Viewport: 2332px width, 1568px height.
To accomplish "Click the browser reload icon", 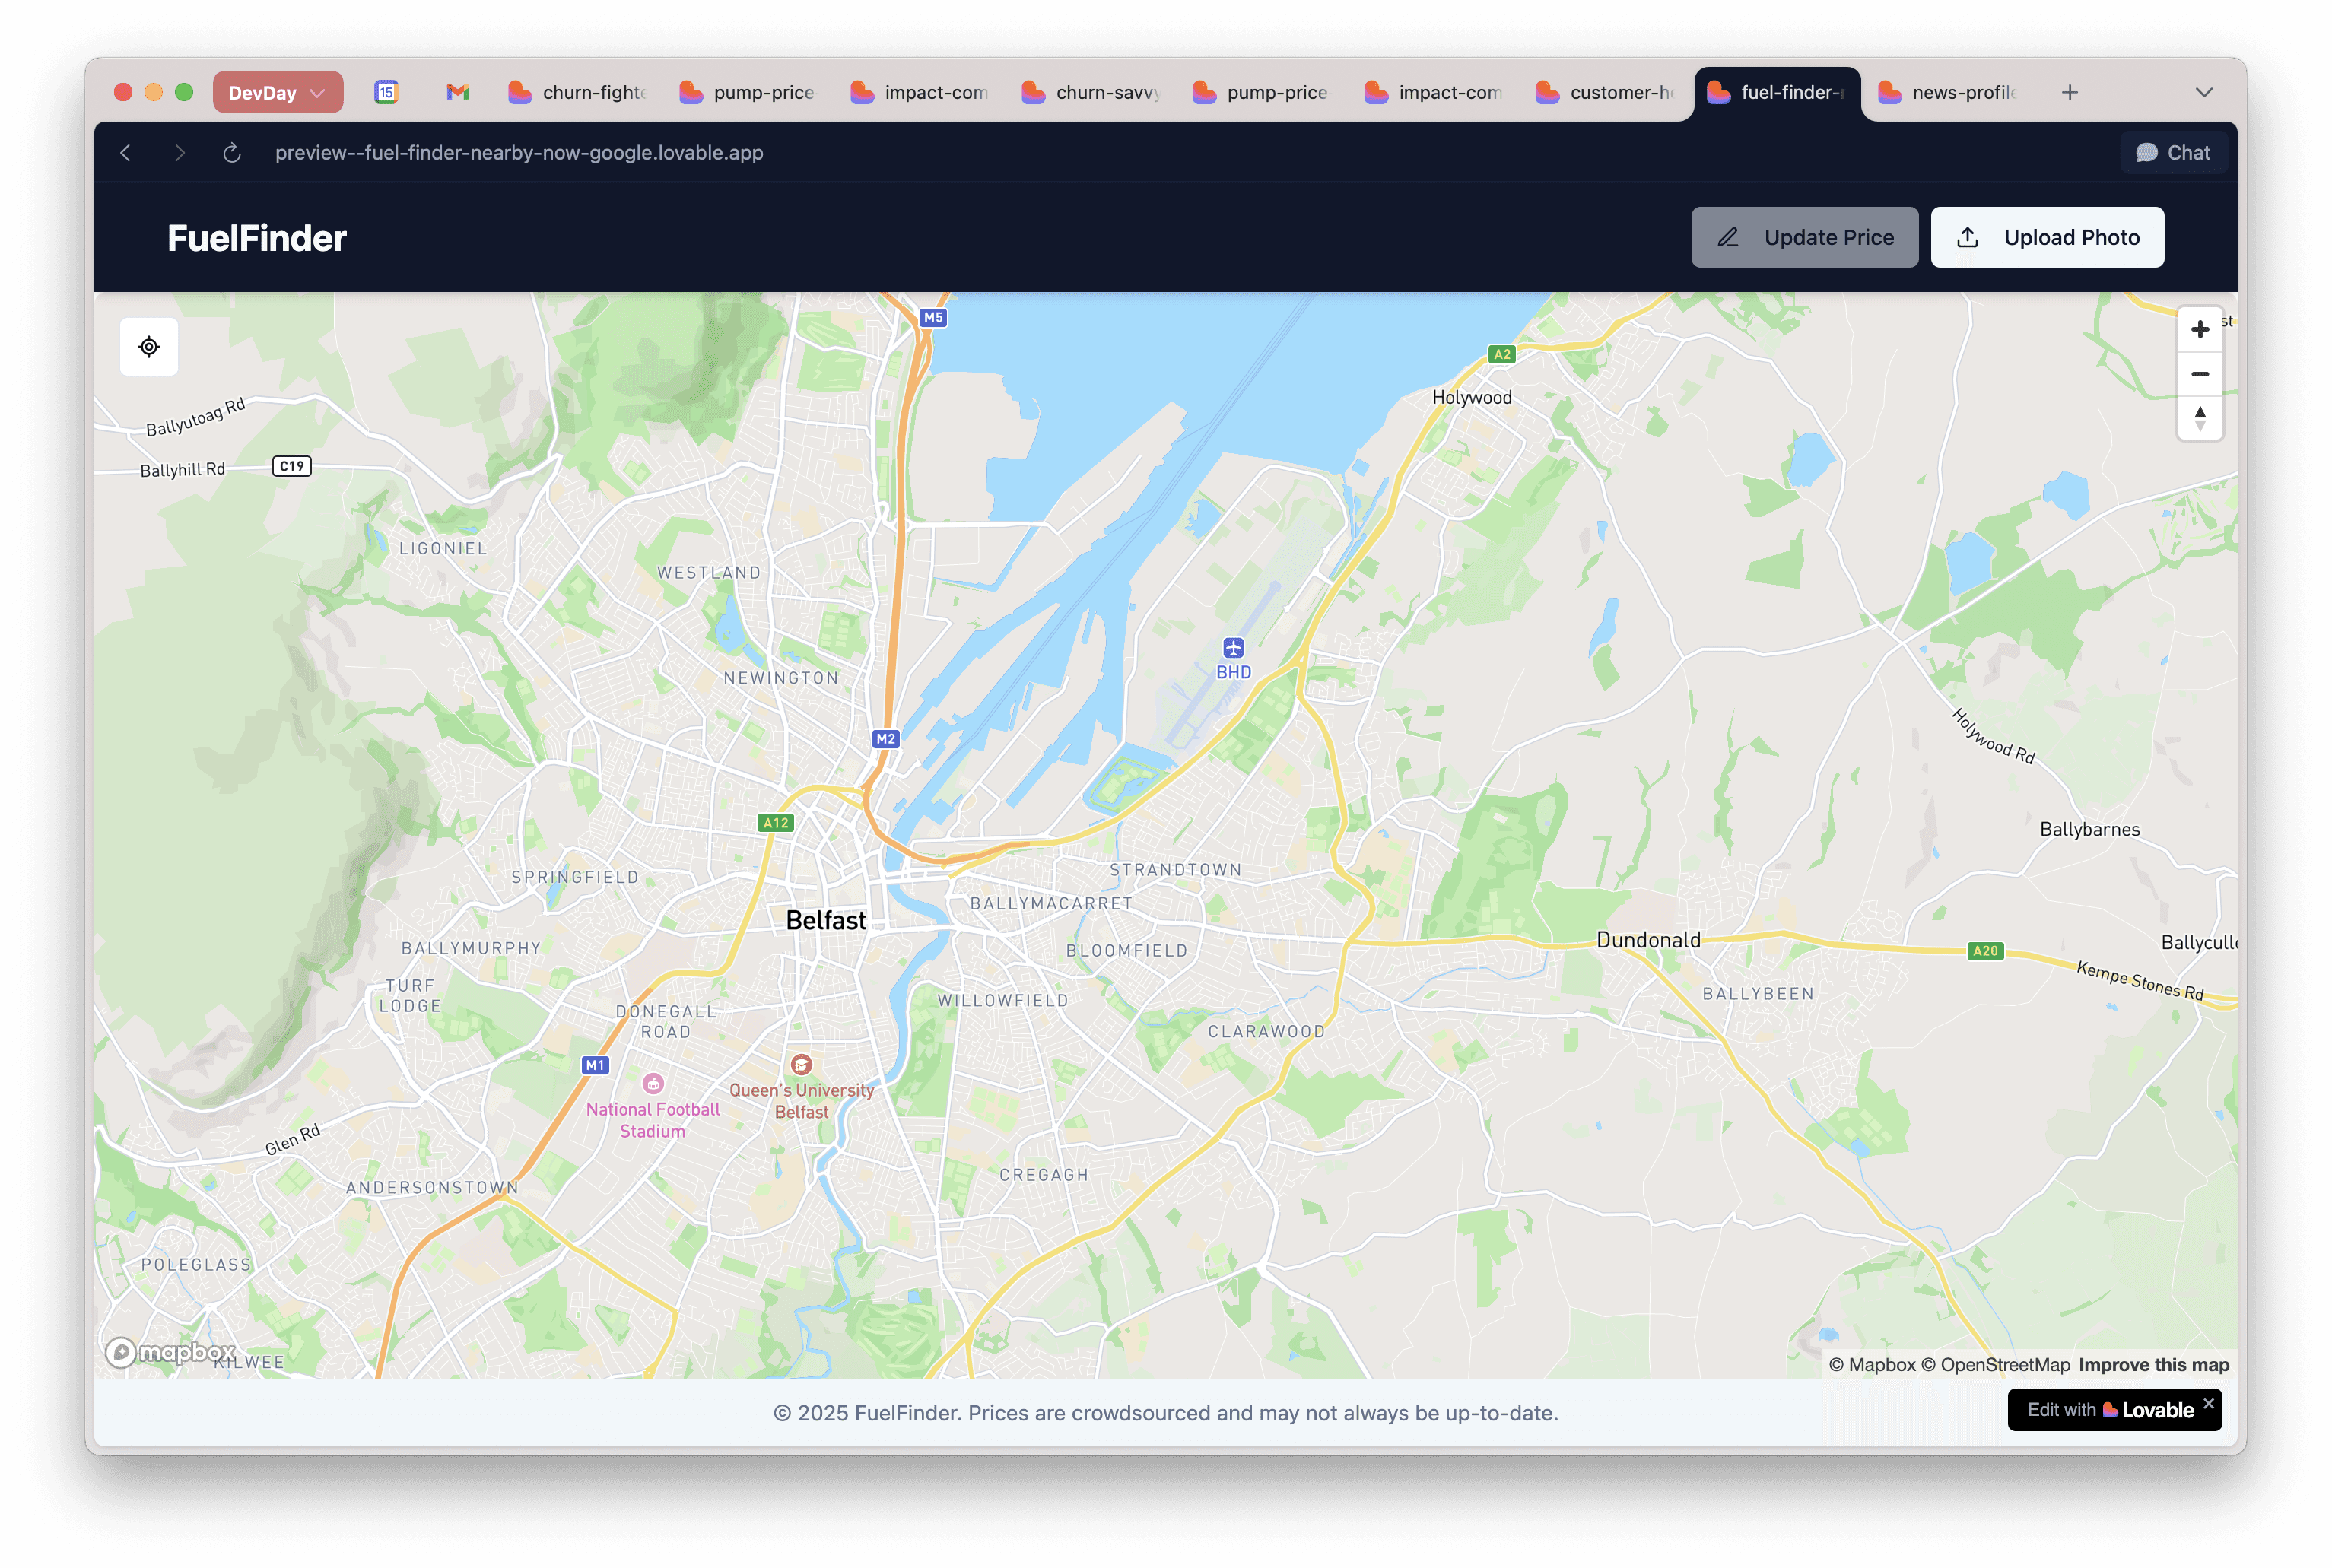I will [232, 153].
